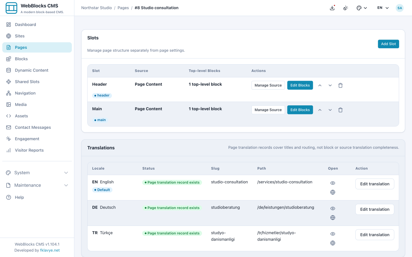Open the Media library
412x257 pixels.
tap(37, 104)
